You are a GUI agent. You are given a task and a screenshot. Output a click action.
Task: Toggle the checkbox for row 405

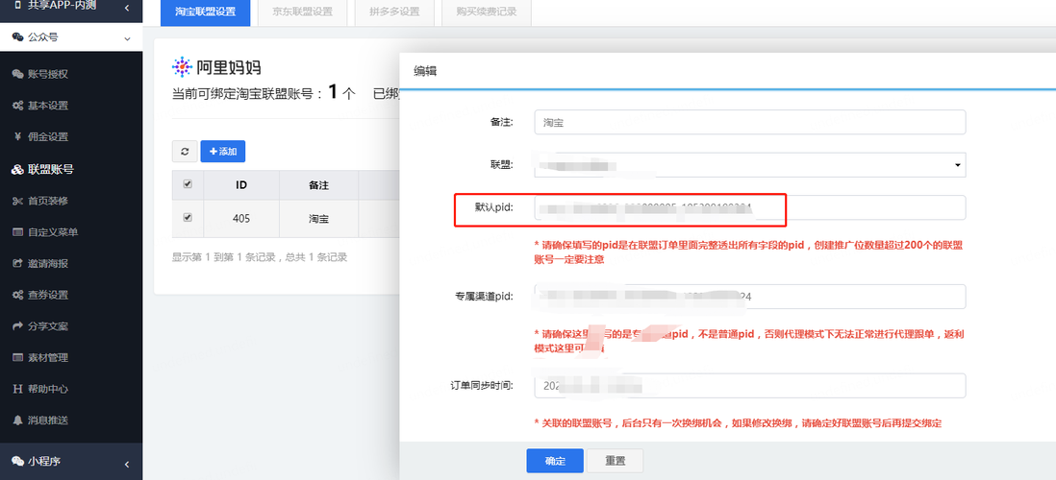pyautogui.click(x=188, y=218)
